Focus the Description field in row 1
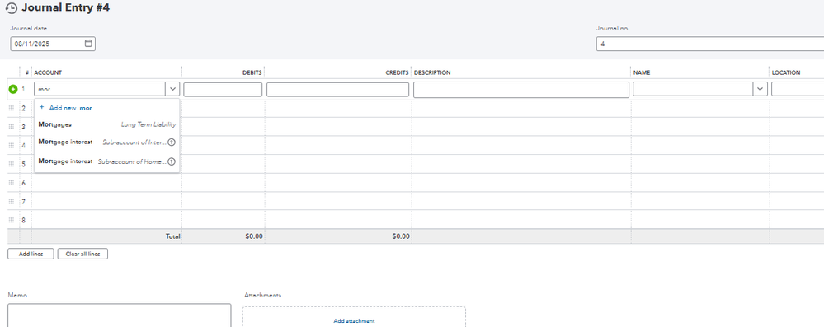 (x=520, y=89)
